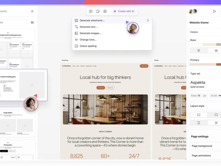Close the components panel
The width and height of the screenshot is (221, 166).
tap(32, 11)
